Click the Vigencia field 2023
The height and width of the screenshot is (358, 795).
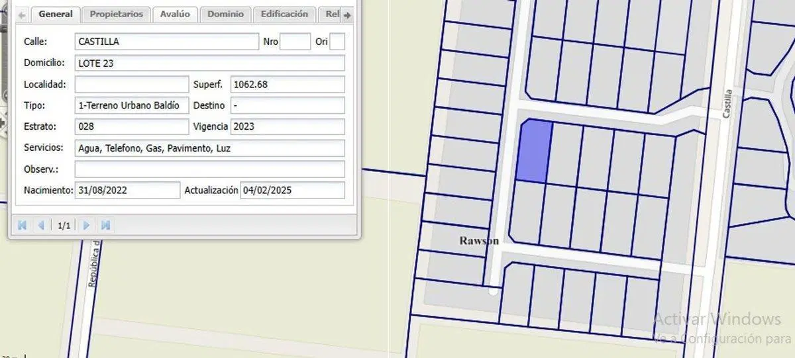288,126
